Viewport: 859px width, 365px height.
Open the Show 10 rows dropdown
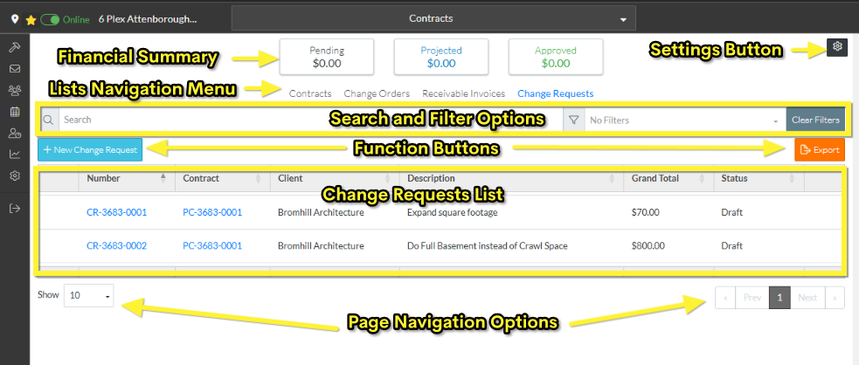(x=89, y=295)
